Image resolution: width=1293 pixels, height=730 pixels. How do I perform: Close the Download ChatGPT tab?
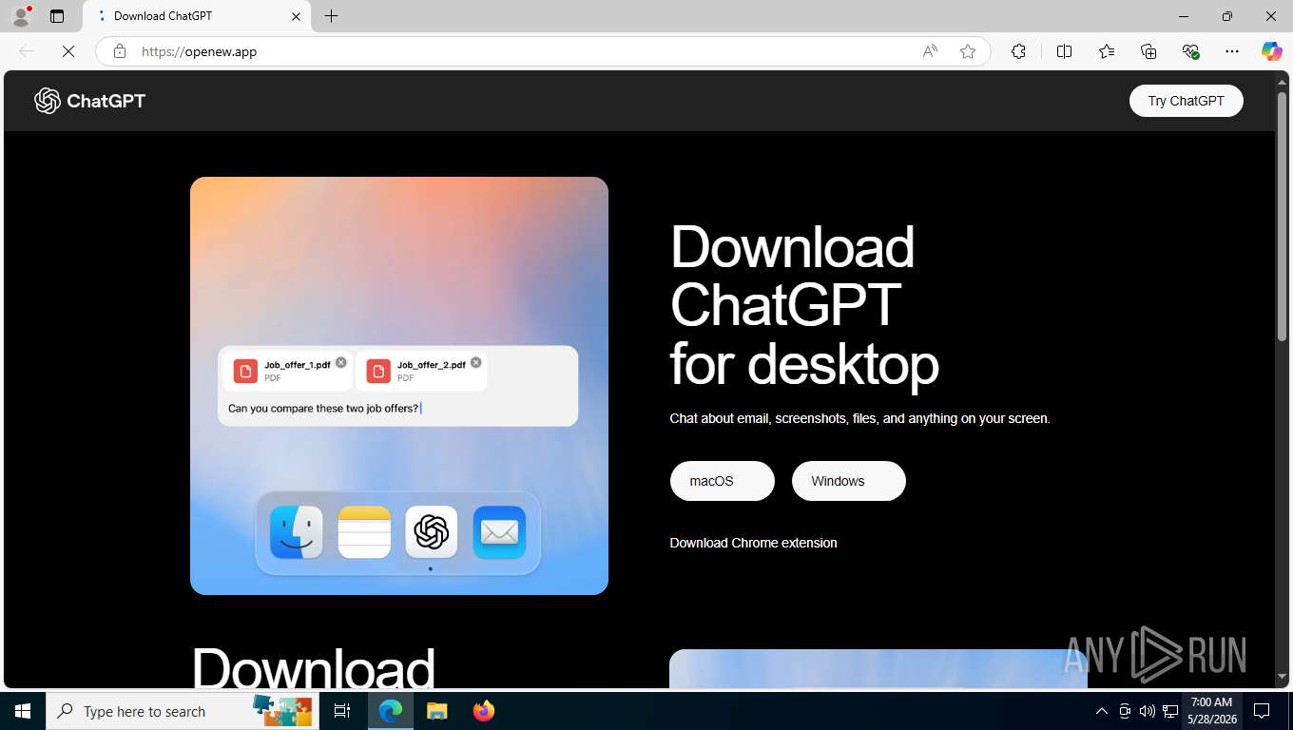click(296, 16)
